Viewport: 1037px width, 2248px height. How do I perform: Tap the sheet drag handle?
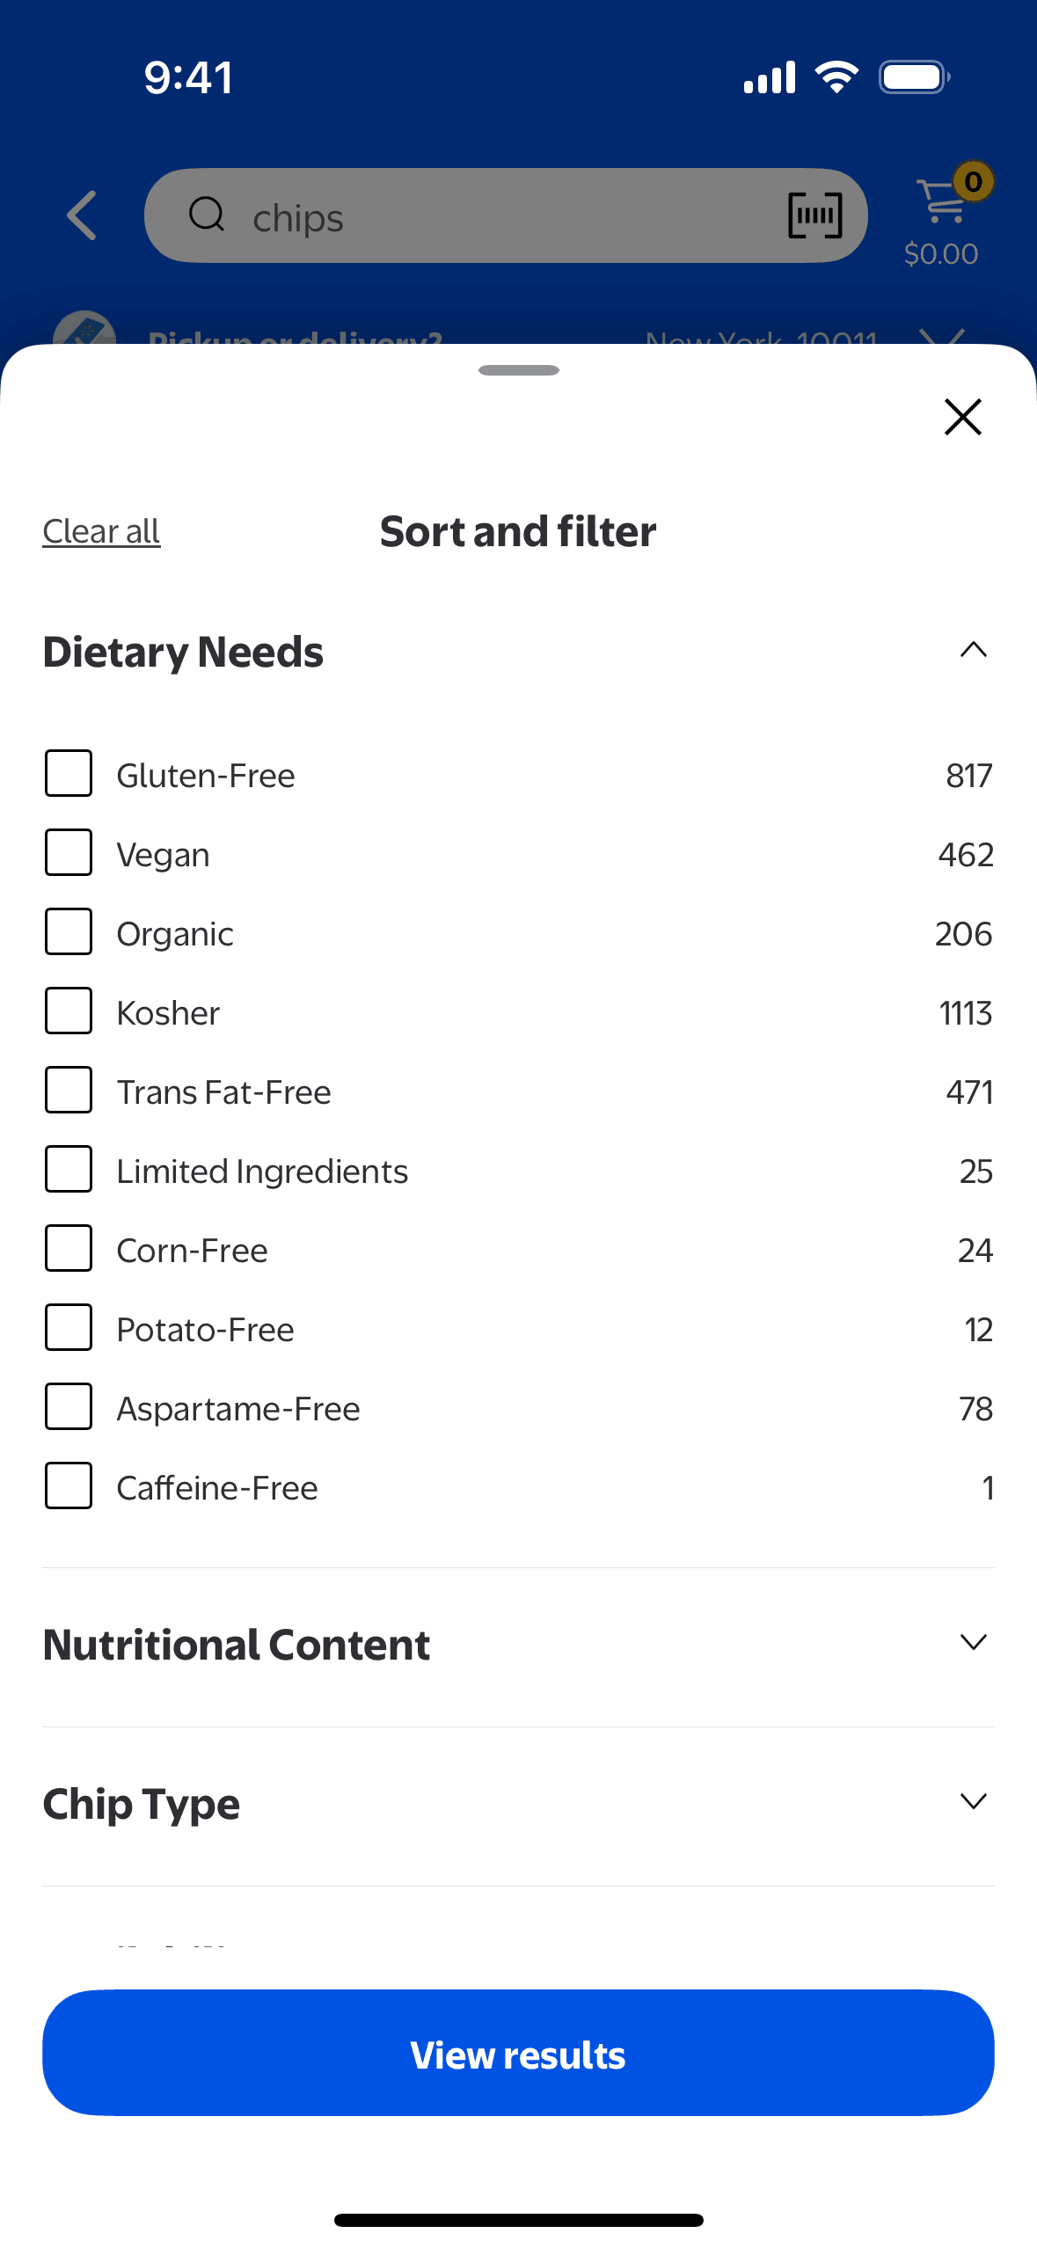pos(518,370)
